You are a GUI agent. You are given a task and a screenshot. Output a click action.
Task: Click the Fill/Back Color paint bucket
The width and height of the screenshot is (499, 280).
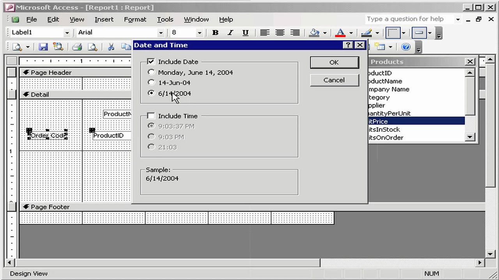tap(314, 33)
